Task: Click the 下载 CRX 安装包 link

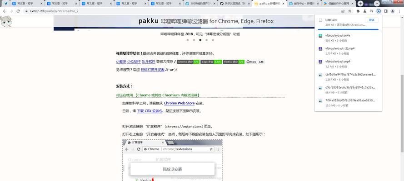Action: point(150,111)
